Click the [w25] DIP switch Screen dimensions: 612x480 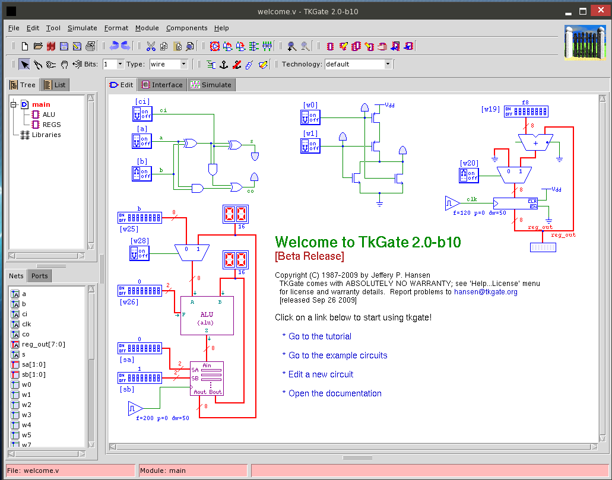139,217
